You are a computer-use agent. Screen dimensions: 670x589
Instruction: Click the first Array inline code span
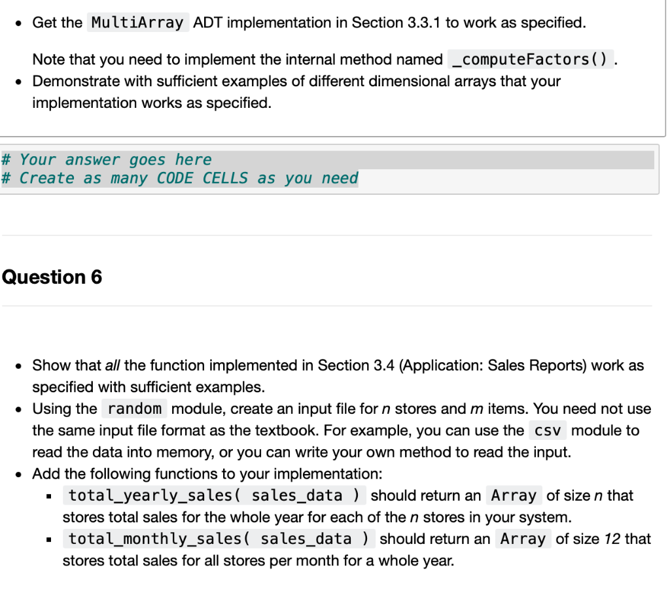pyautogui.click(x=513, y=495)
